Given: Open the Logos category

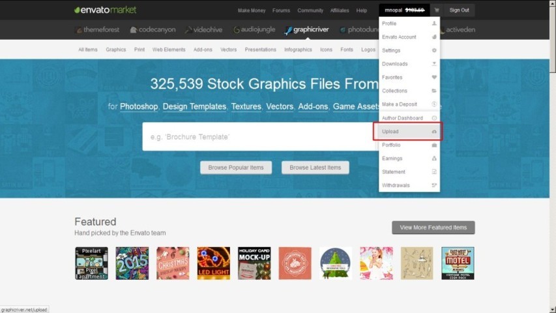Looking at the screenshot, I should coord(368,50).
